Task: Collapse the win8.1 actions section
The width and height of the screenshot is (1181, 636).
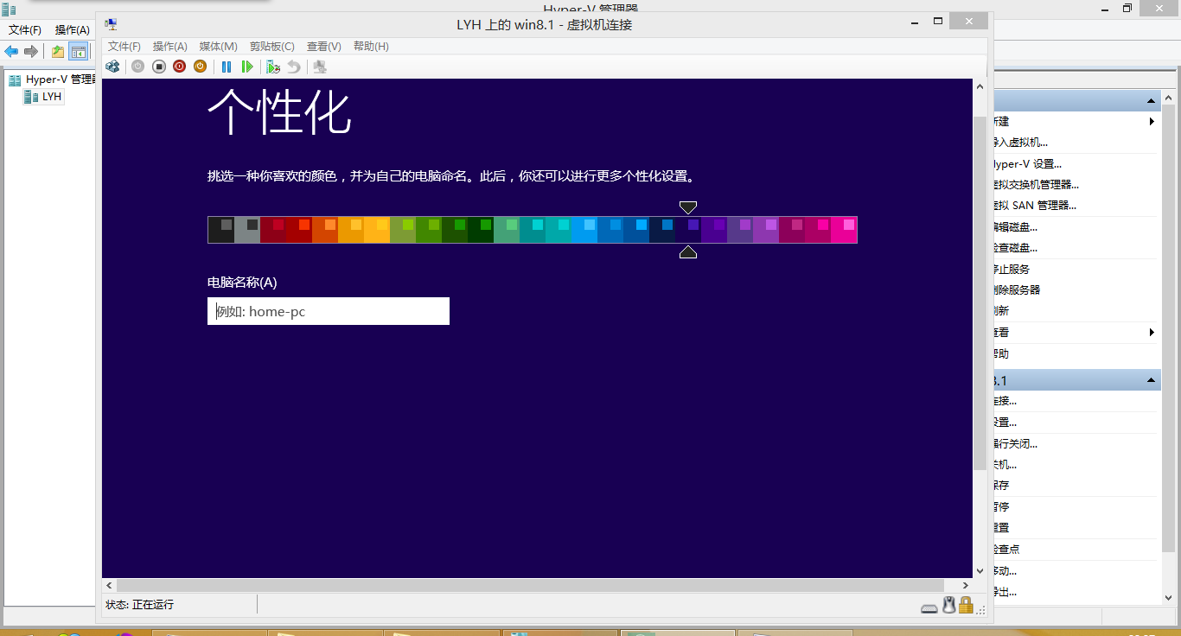Action: pos(1152,380)
